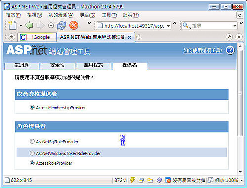Open the 群組(G) menu

87,15
